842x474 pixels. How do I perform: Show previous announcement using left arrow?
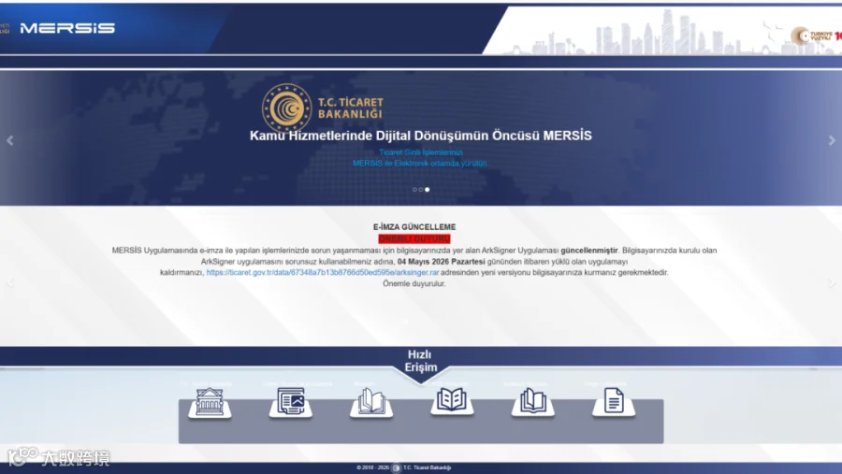(x=9, y=283)
